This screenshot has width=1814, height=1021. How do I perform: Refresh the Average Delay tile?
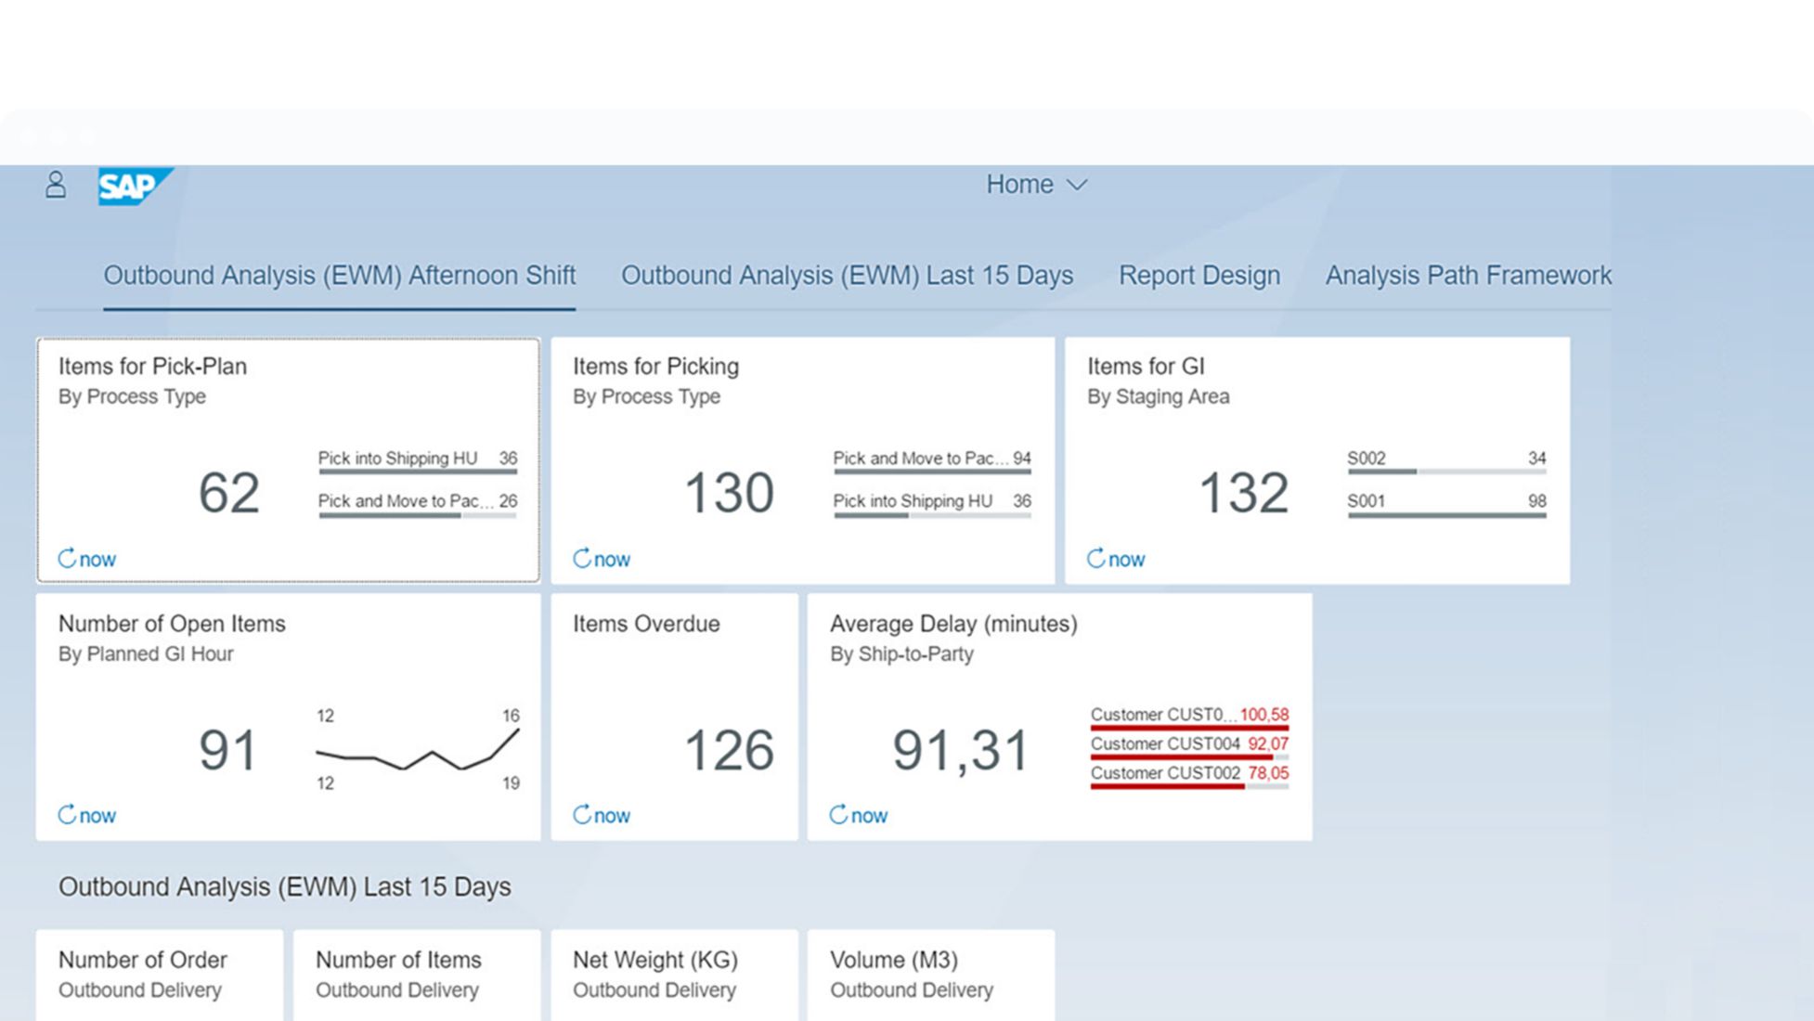click(839, 815)
